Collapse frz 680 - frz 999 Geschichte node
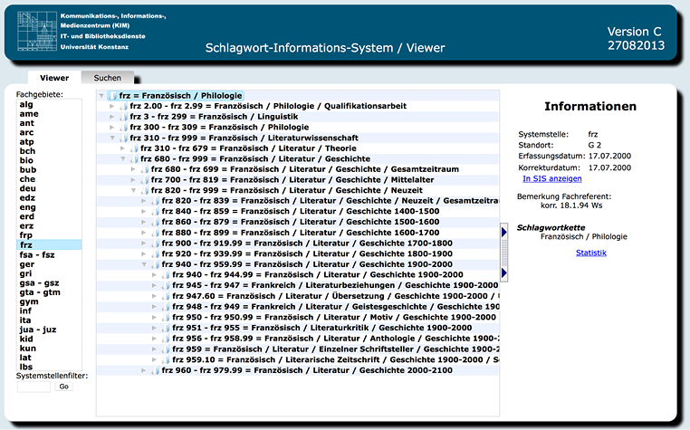 pos(123,159)
